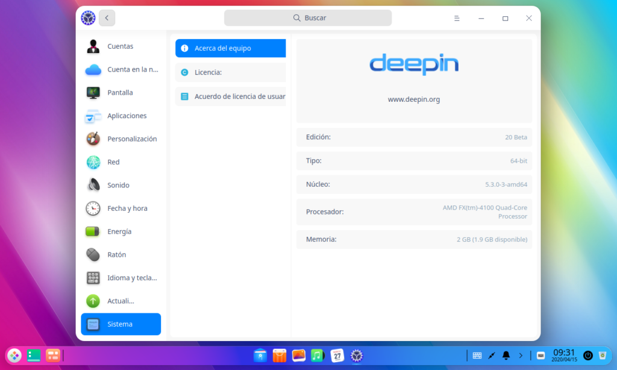Open Sonido sound settings
This screenshot has height=370, width=617.
coord(121,186)
